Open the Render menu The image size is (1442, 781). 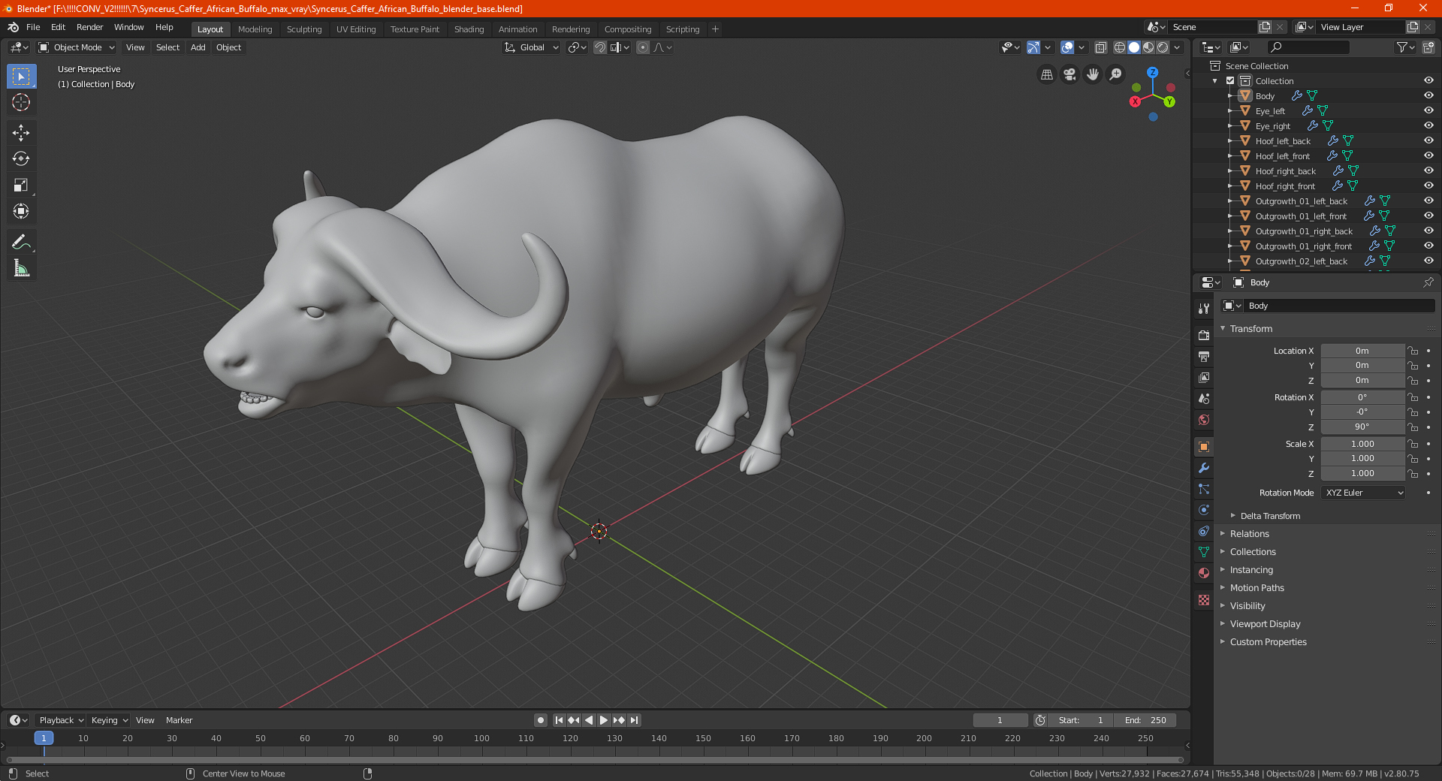(x=89, y=27)
